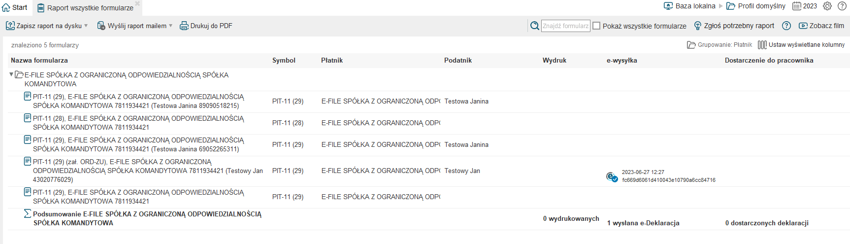Open Grupowanie: Płatnik grouping option

[x=719, y=45]
